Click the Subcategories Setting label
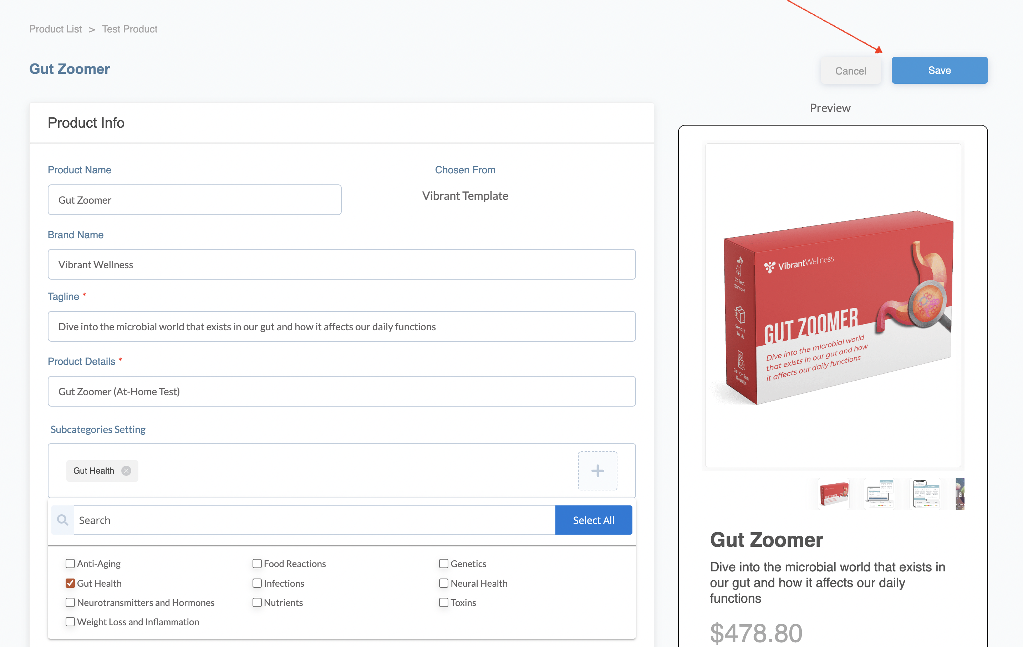Viewport: 1023px width, 647px height. click(x=98, y=429)
